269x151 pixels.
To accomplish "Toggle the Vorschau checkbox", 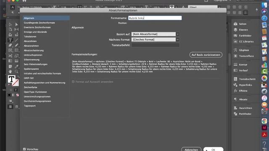I will click(x=24, y=149).
